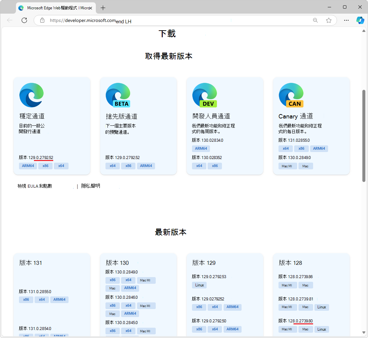This screenshot has height=338, width=368.
Task: Download x64 for version 129.0.2792.50
Action: coord(215,329)
